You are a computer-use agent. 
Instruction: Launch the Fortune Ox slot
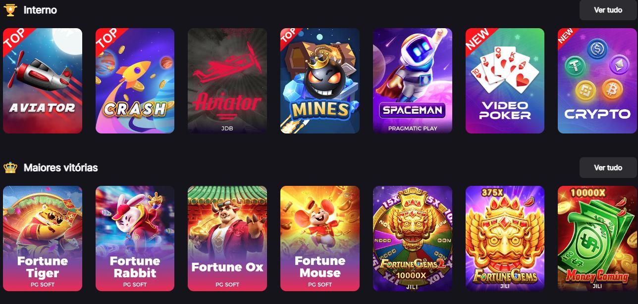[x=227, y=238]
